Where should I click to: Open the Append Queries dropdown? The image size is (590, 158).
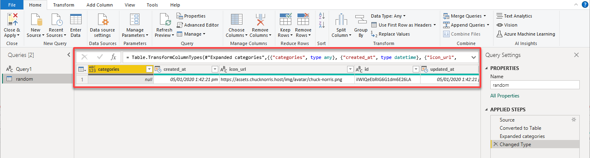[x=467, y=25]
